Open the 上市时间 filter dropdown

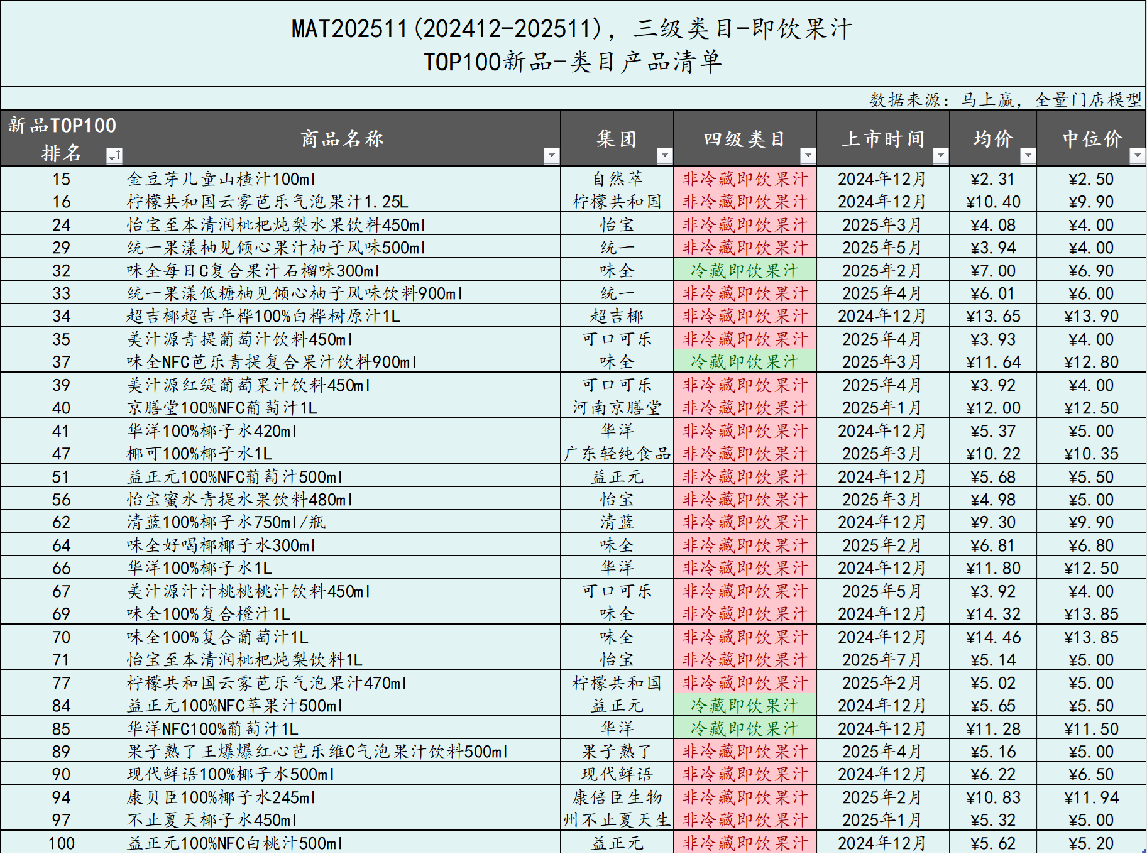pos(940,155)
